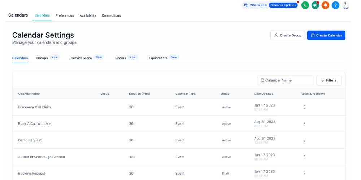Screen dimensions: 361x180
Task: Switch to the Availability tab
Action: [x=88, y=15]
